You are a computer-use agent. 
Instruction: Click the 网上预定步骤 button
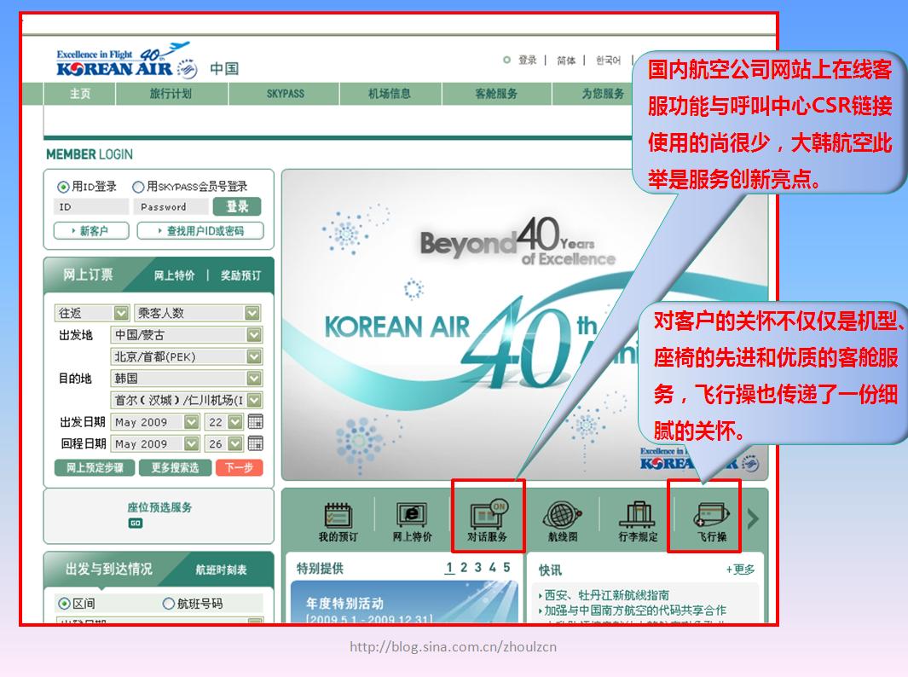95,467
